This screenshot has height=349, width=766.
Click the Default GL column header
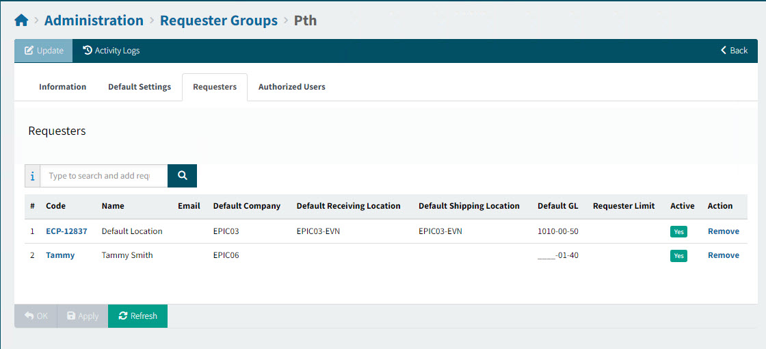(558, 206)
